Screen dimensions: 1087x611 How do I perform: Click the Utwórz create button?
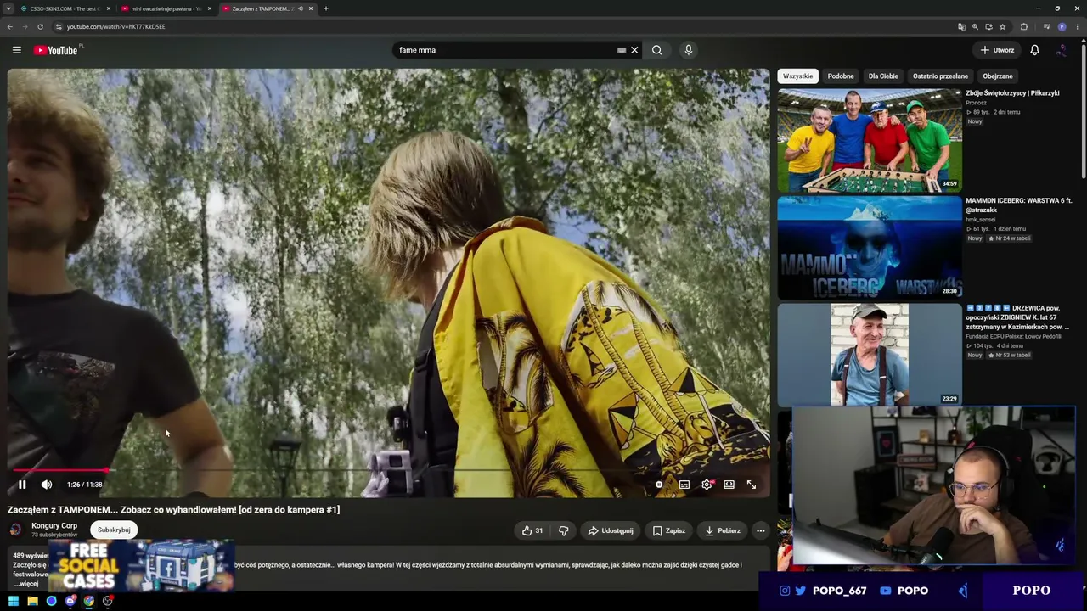[x=997, y=50]
